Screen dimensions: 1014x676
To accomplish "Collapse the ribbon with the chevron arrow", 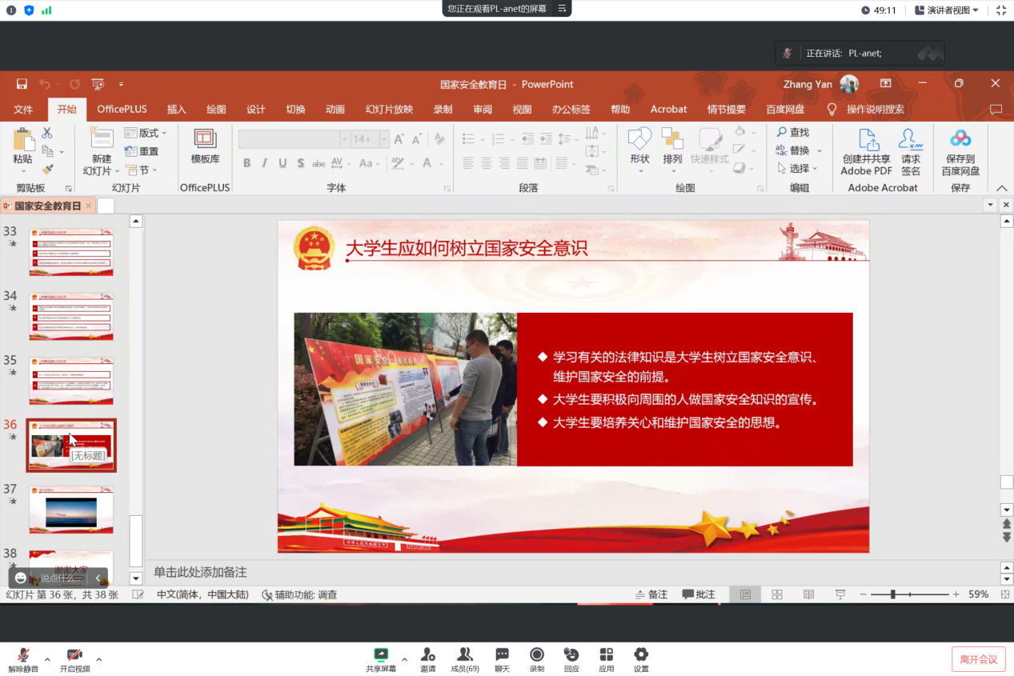I will tap(1002, 188).
